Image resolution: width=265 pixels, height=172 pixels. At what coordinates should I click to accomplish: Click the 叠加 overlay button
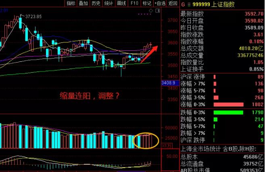pos(83,3)
